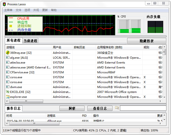Screen dimensions: 171x135
Task: Sort by the 进程名 column header
Action: [28, 47]
